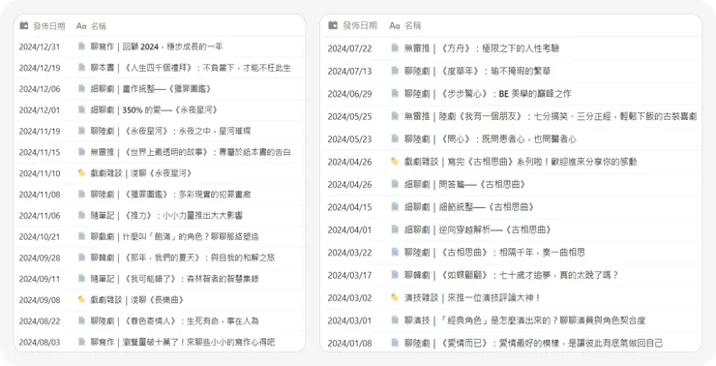The height and width of the screenshot is (366, 716).
Task: Click the page icon beside 瀏覽量破十萬了
Action: point(81,342)
